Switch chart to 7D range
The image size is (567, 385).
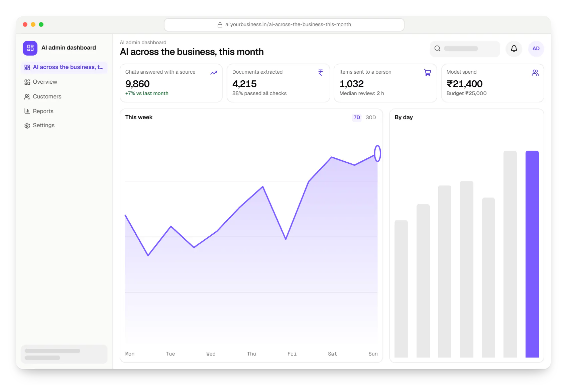(x=357, y=118)
